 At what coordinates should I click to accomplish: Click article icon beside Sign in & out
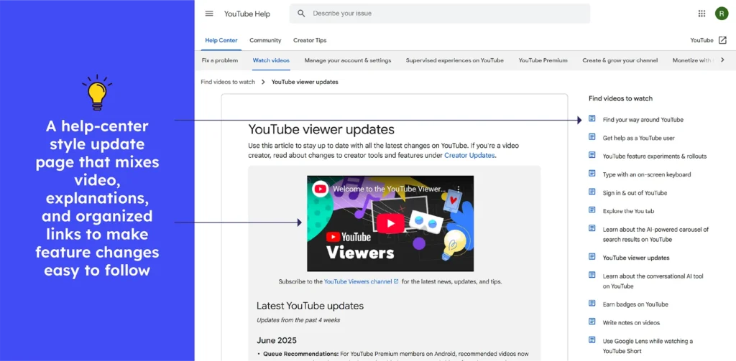[592, 192]
